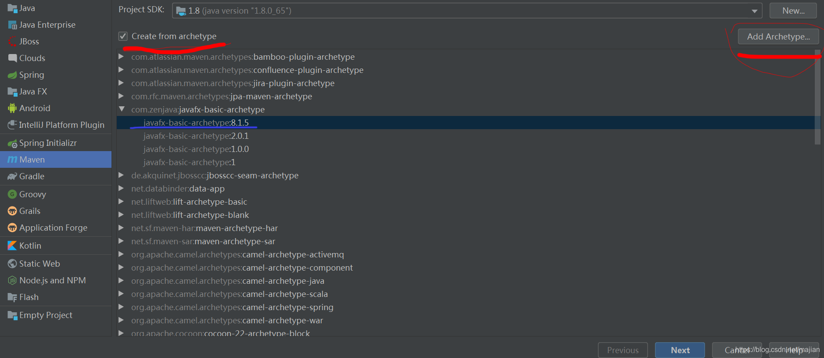Choose the Java Enterprise icon in sidebar

pos(12,25)
